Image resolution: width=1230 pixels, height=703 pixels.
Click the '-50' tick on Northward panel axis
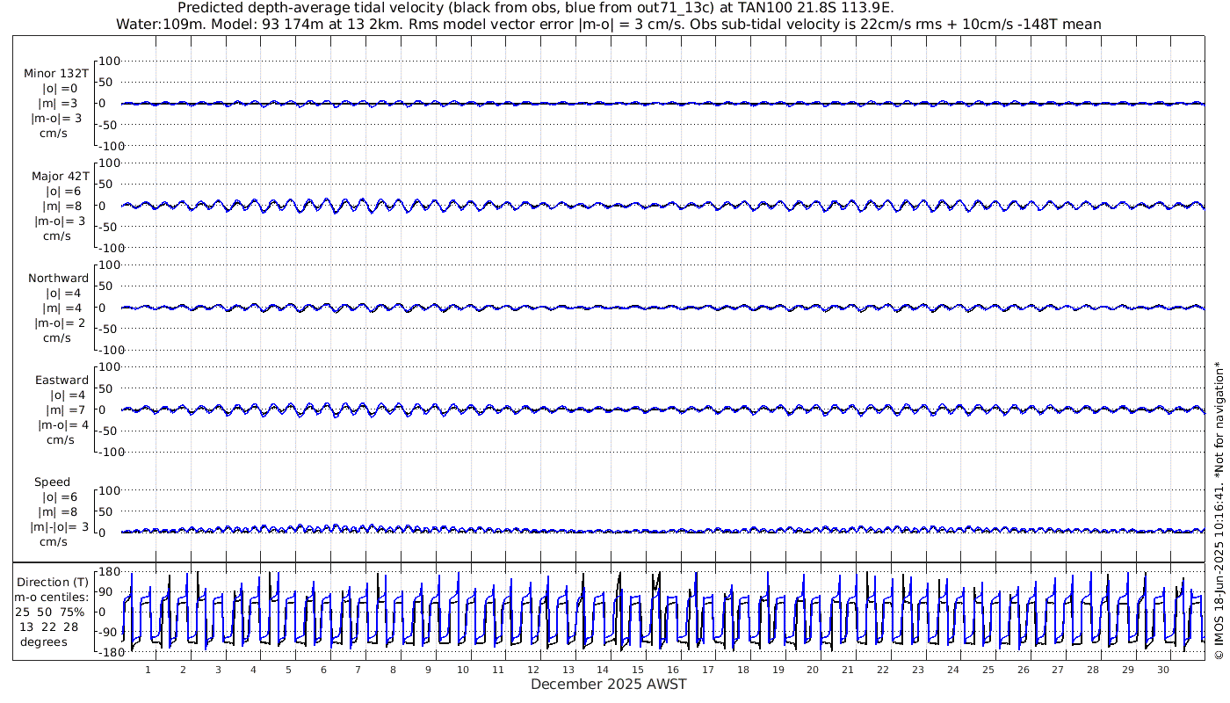109,329
